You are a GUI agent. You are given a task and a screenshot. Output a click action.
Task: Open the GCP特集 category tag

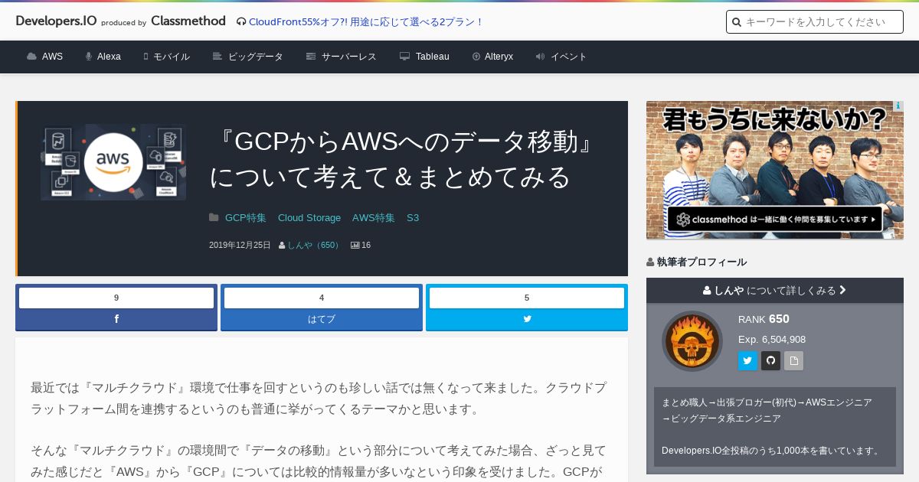246,218
